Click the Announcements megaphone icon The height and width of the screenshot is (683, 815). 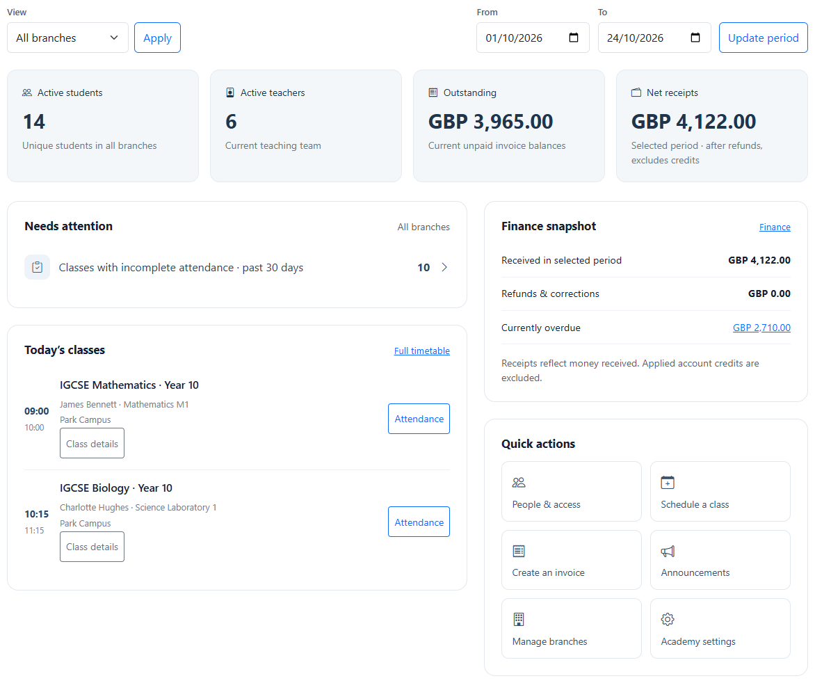tap(668, 551)
